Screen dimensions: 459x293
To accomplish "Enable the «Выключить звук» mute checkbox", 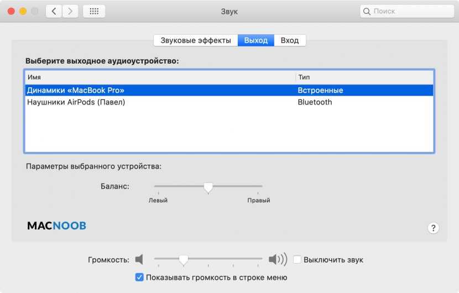I will tap(298, 259).
